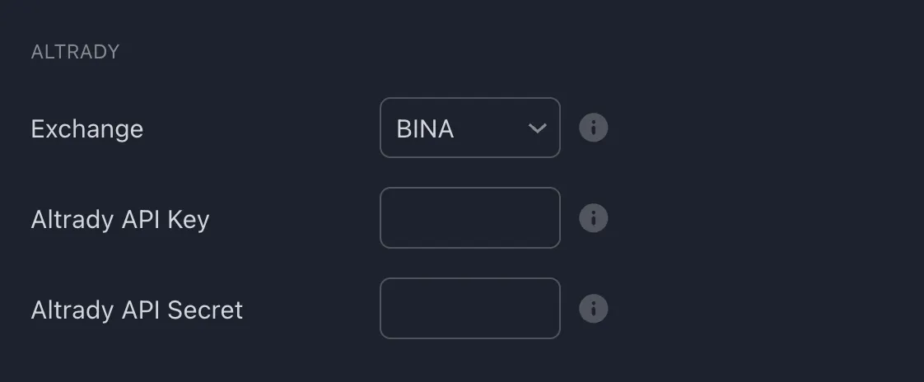Click the chevron arrow in the Exchange selector

[537, 128]
